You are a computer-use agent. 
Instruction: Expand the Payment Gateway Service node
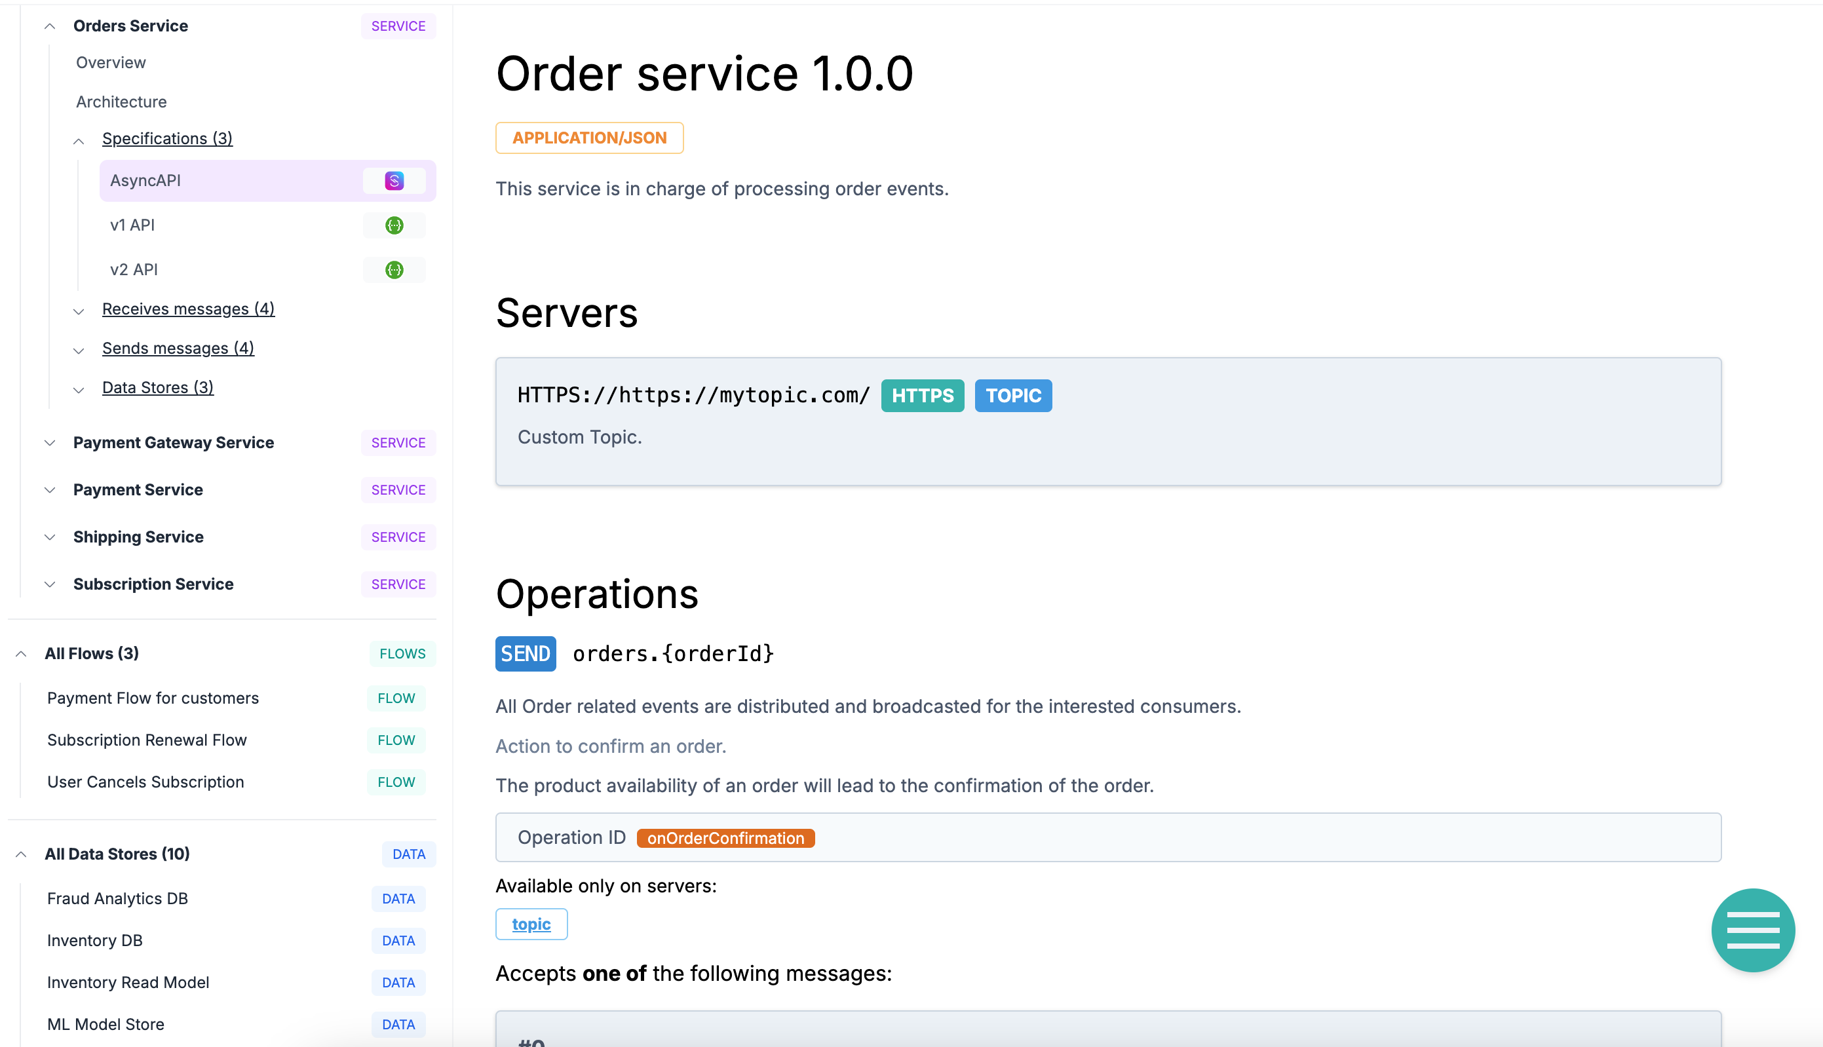click(x=50, y=443)
